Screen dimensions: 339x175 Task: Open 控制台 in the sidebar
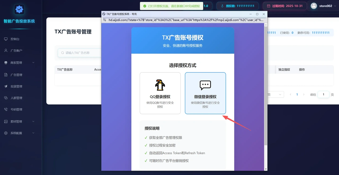[x=21, y=39]
